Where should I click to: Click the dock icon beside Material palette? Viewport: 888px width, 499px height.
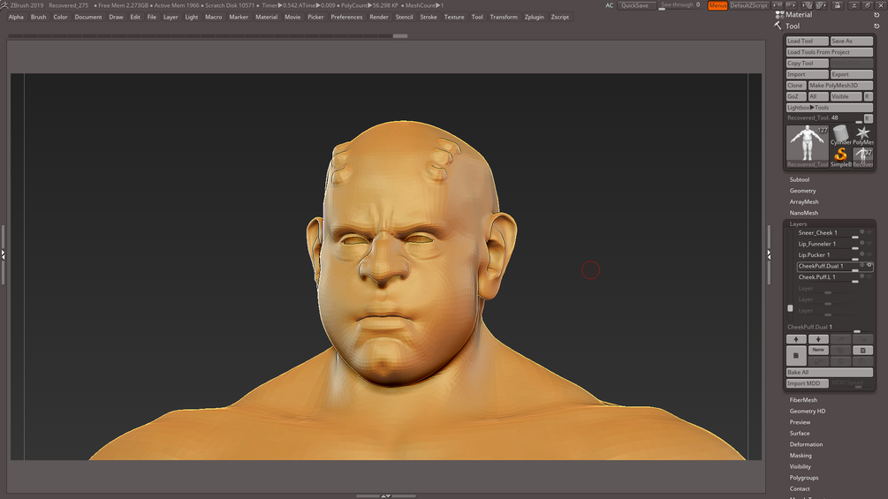[x=877, y=15]
